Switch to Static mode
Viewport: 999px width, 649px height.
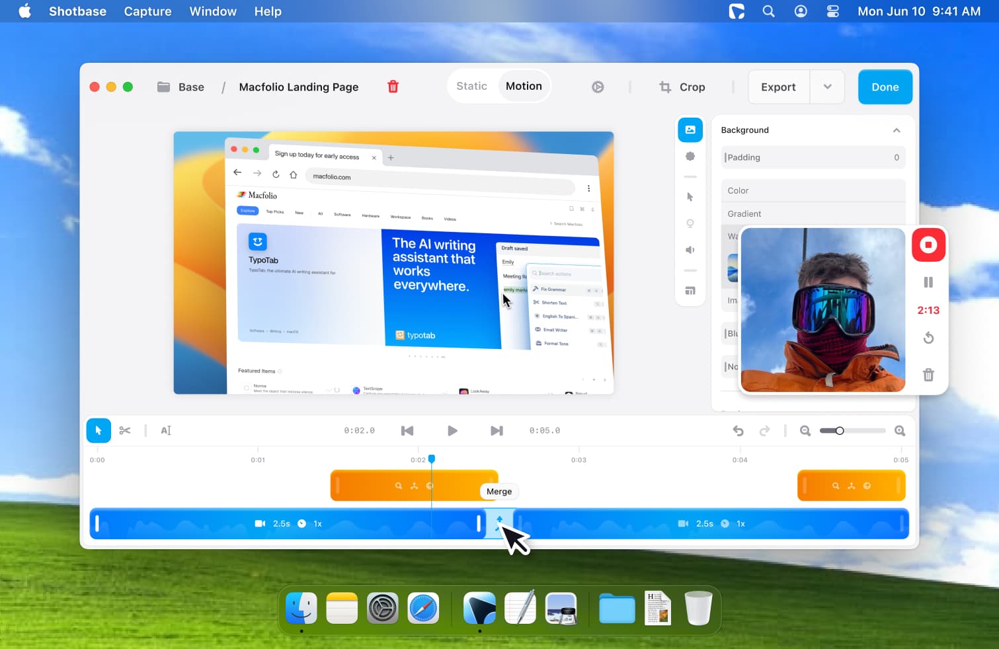coord(471,86)
